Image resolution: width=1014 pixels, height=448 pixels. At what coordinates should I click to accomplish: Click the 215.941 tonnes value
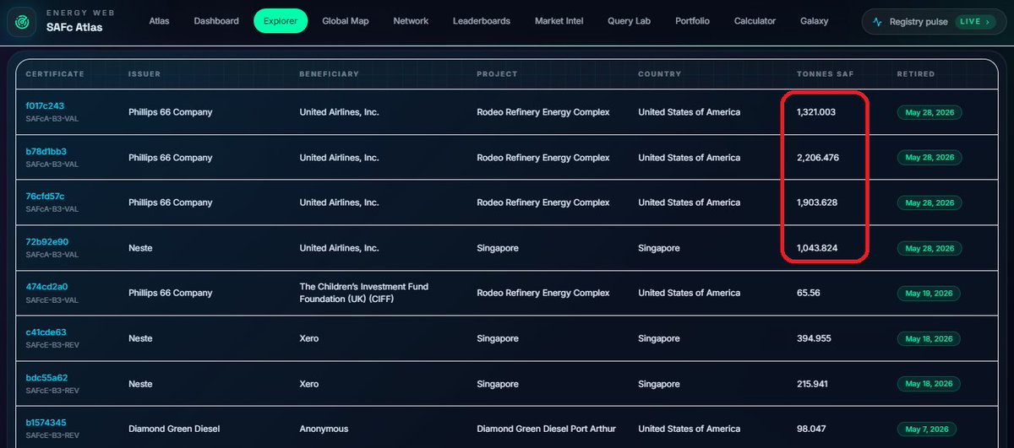[x=813, y=384]
